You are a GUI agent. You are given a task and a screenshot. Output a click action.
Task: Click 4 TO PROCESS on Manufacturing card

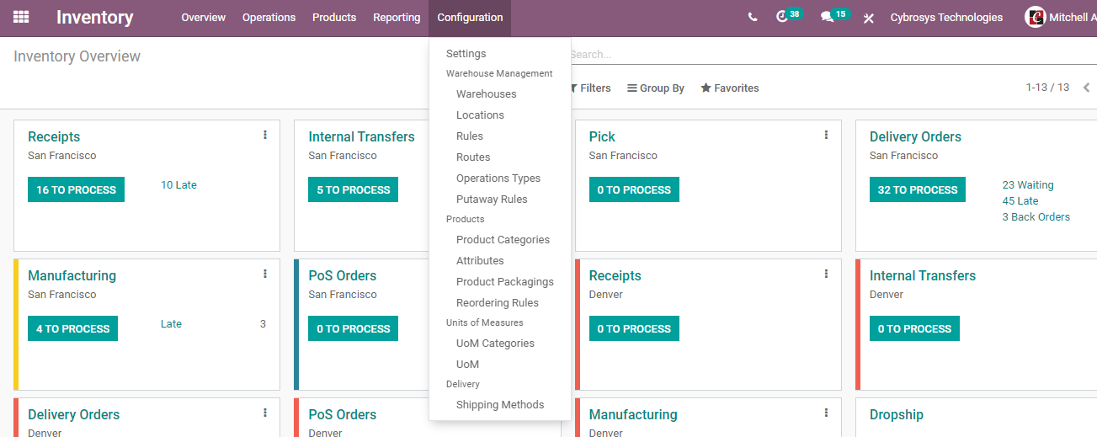pyautogui.click(x=72, y=328)
